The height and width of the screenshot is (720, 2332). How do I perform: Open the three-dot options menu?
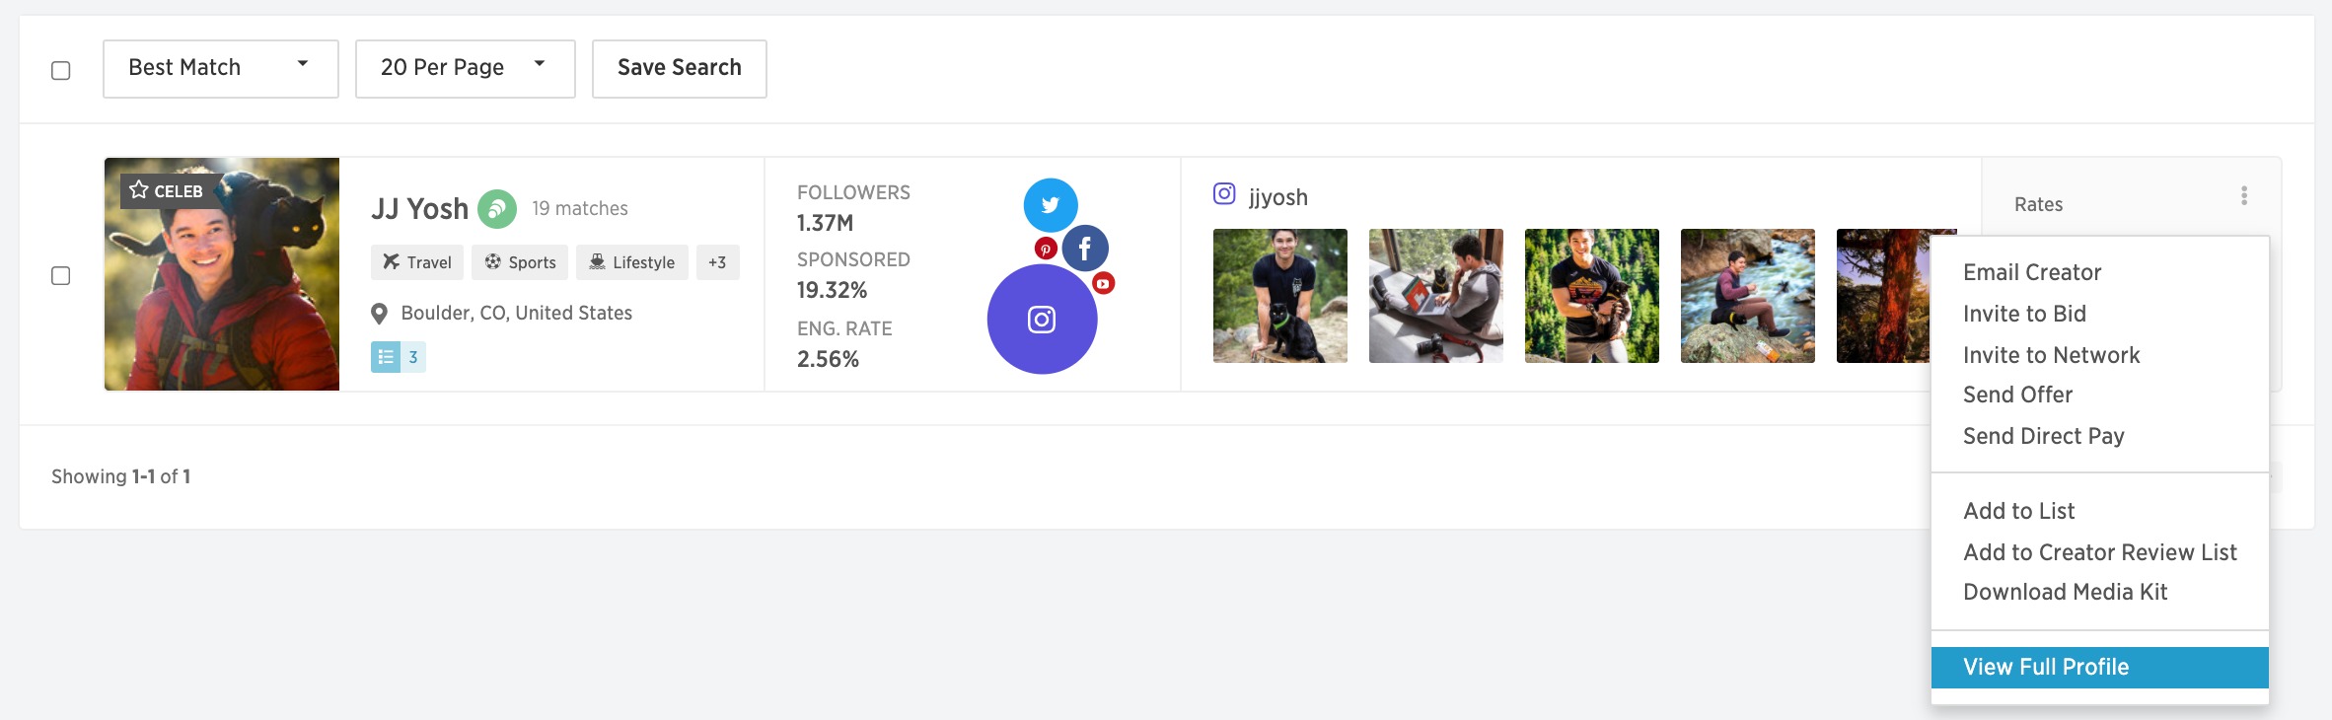(2244, 195)
